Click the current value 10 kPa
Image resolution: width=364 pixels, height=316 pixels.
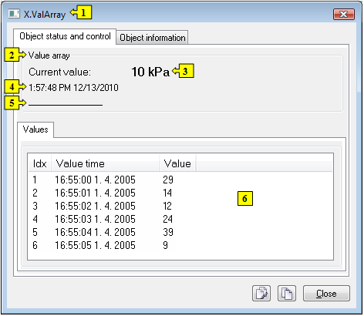pos(150,72)
